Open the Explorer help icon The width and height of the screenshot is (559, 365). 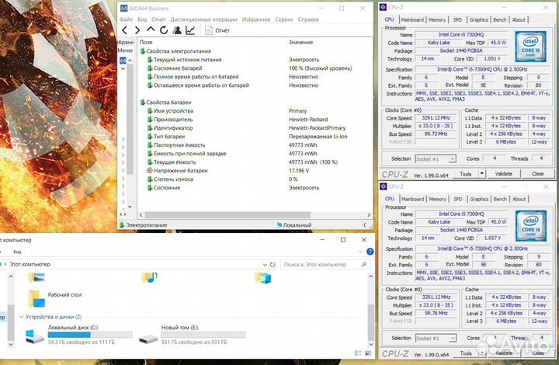[370, 252]
